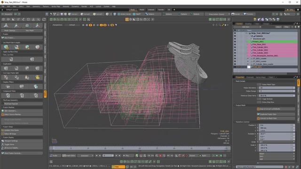
Task: Open the Render menu
Action: [84, 7]
